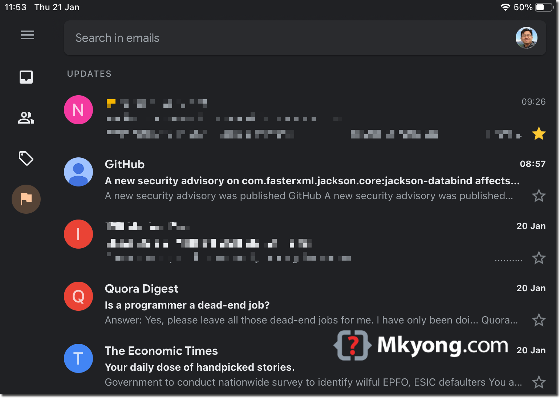The image size is (560, 398).
Task: Open GitHub preview "A new security advisory was published"
Action: pyautogui.click(x=309, y=196)
